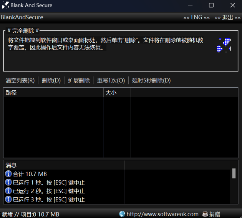Viewport: 242px width, 218px height.
Task: Select the 已运行 1 秒。按 [ESC] 键中止 row
Action: point(116,183)
